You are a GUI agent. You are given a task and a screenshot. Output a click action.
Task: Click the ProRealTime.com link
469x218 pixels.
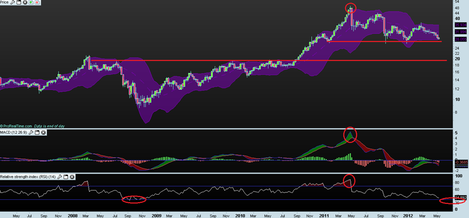tap(16, 126)
